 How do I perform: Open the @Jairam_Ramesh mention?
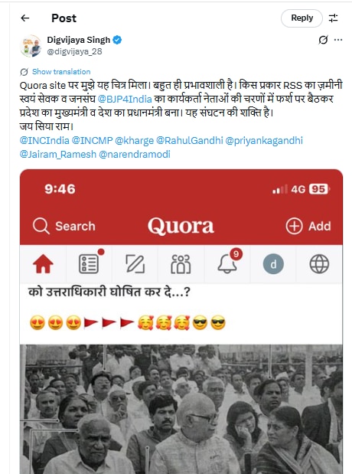57,155
